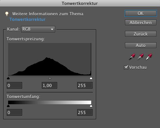The image size is (160, 128).
Task: Click the 'Kanal:' label
Action: [x=13, y=29]
